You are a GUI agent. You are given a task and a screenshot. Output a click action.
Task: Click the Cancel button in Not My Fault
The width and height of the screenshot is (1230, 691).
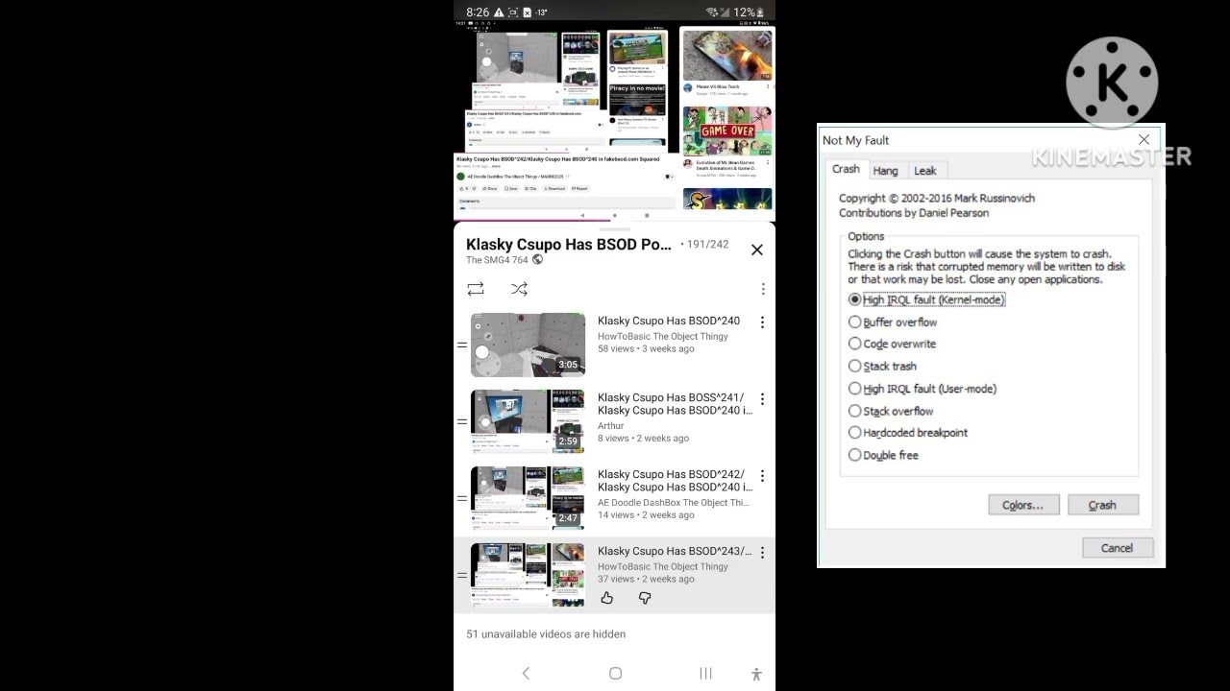click(x=1117, y=548)
